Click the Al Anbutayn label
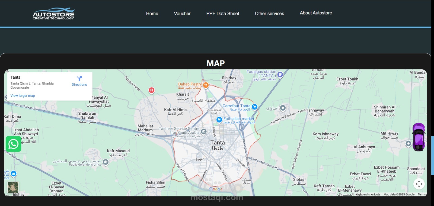Image resolution: width=434 pixels, height=206 pixels. coord(364,149)
